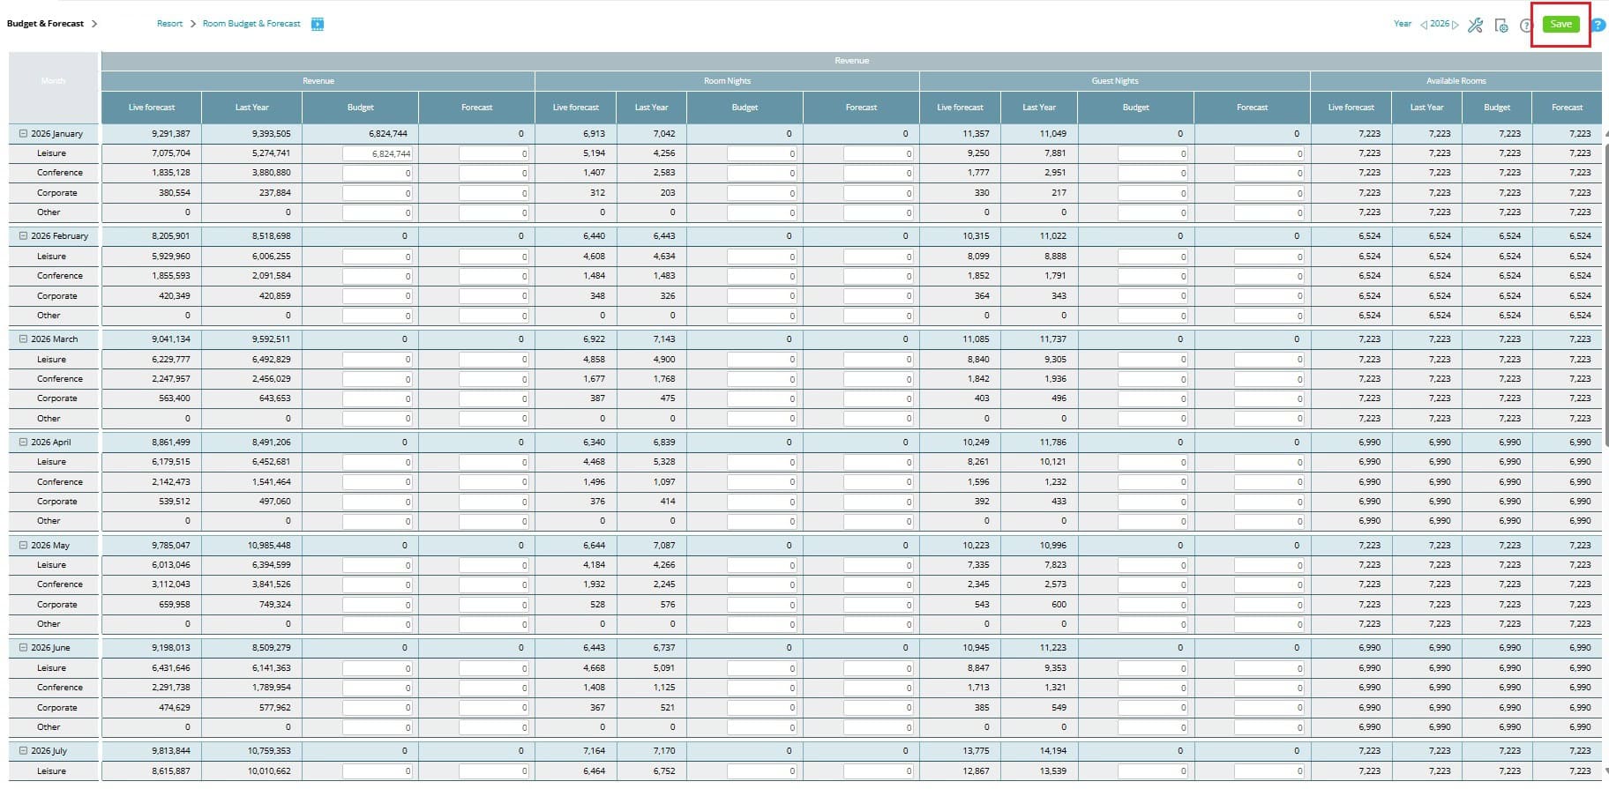
Task: Click May last year revenue 10,985,448
Action: tap(269, 546)
